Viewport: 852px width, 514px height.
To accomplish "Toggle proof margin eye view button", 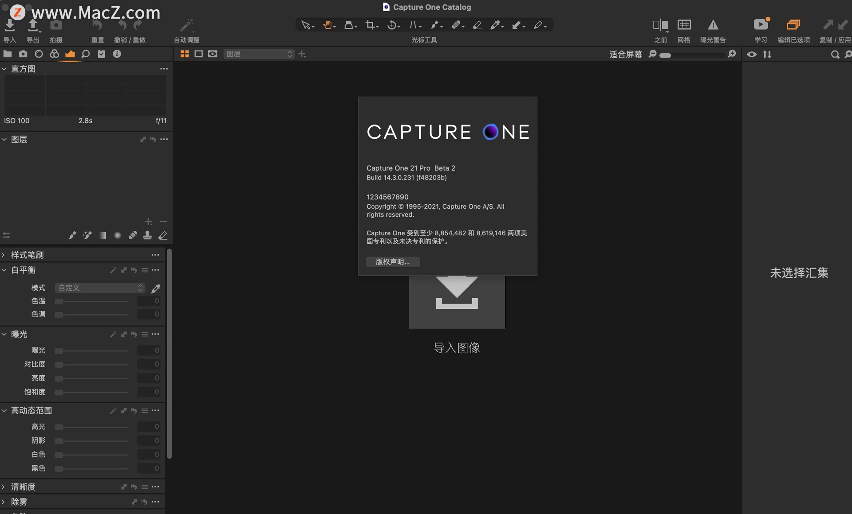I will tap(213, 54).
